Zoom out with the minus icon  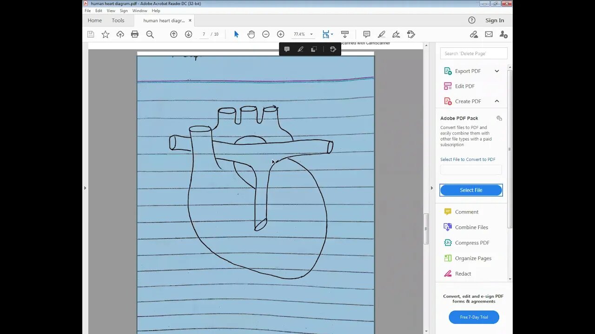[266, 34]
